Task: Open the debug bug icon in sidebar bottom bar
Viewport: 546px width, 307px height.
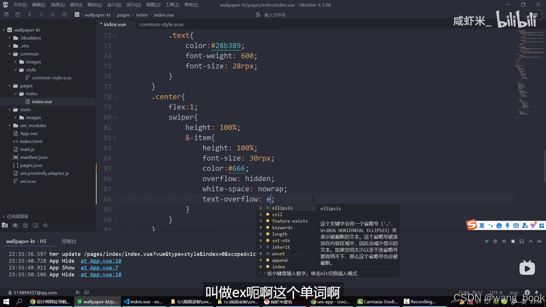Action: 25,225
